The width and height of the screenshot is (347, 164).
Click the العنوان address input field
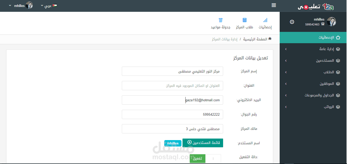172,85
